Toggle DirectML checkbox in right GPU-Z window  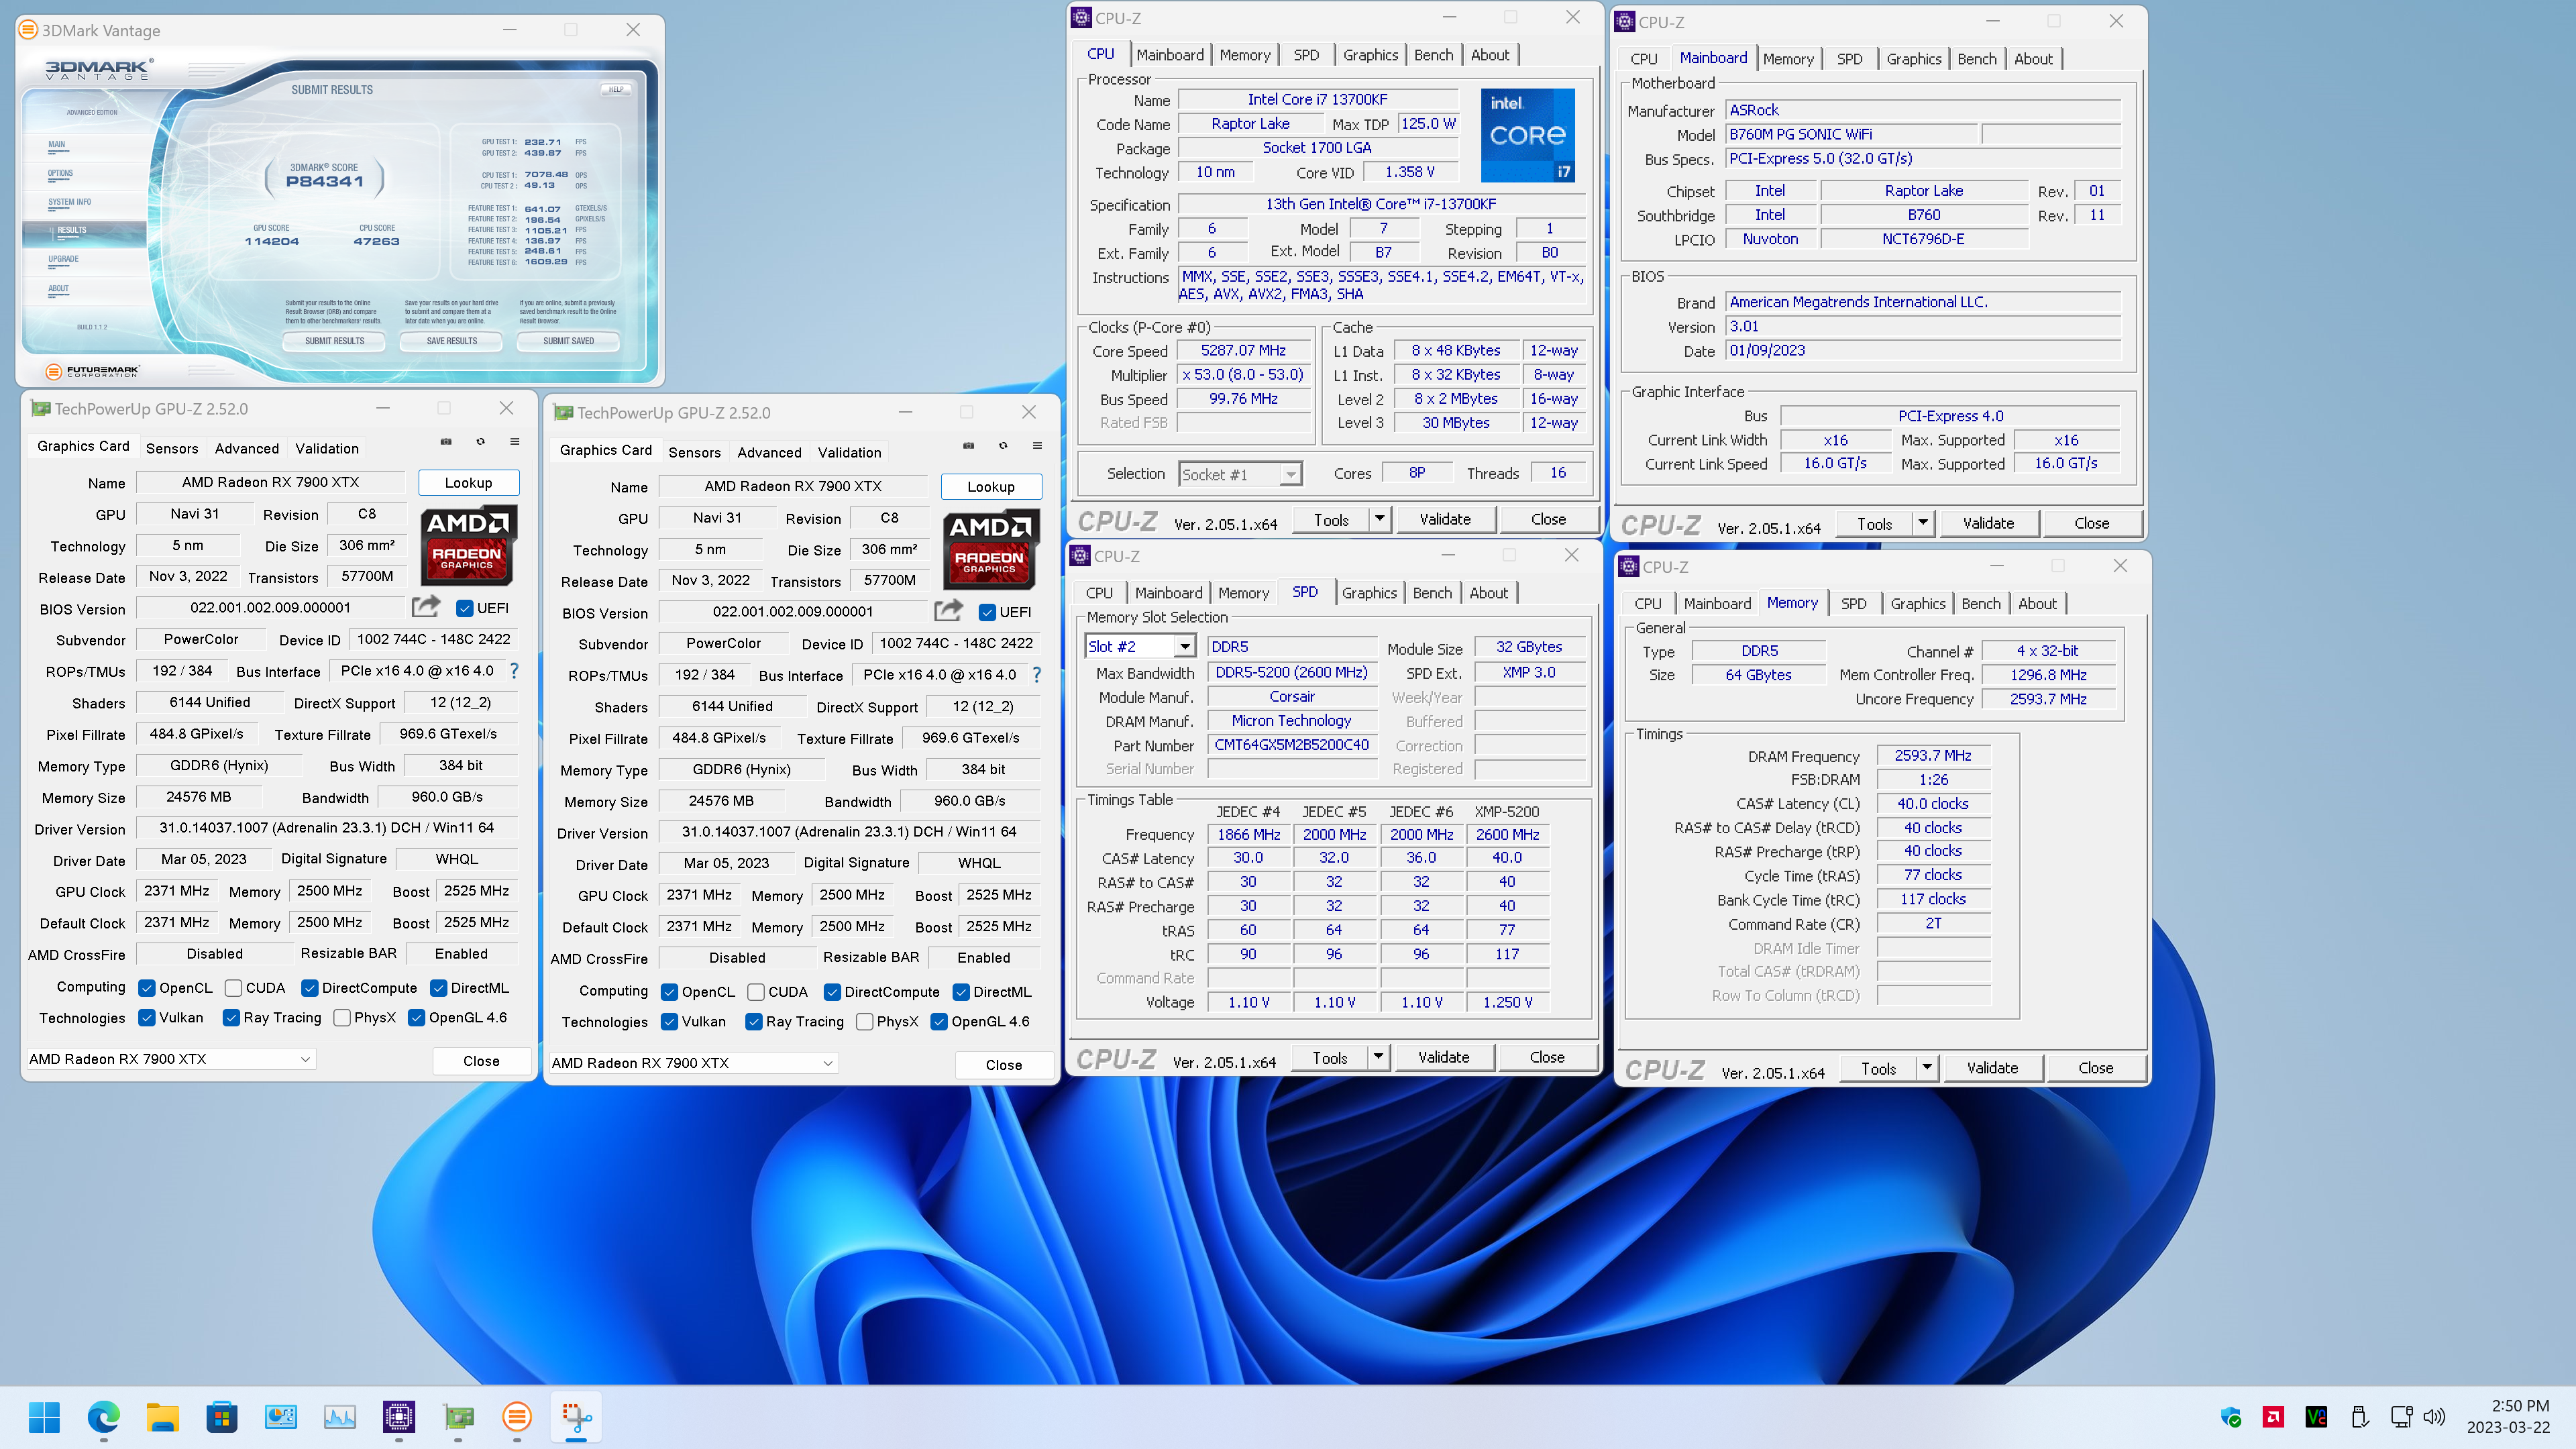pos(961,992)
